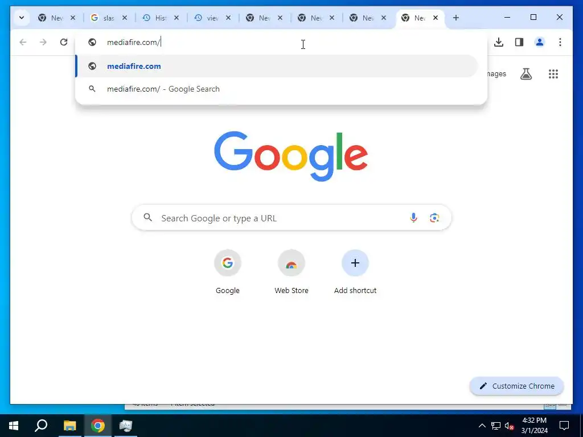Toggle the Chrome side panel
This screenshot has height=437, width=583.
click(519, 42)
